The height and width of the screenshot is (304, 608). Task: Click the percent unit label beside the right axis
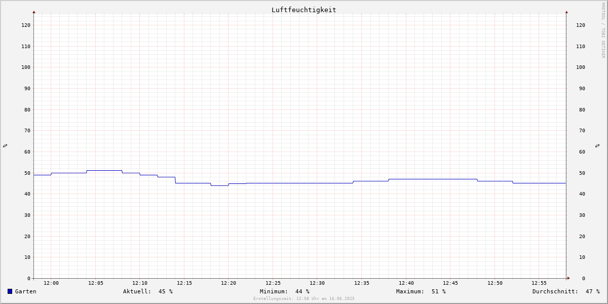[597, 145]
